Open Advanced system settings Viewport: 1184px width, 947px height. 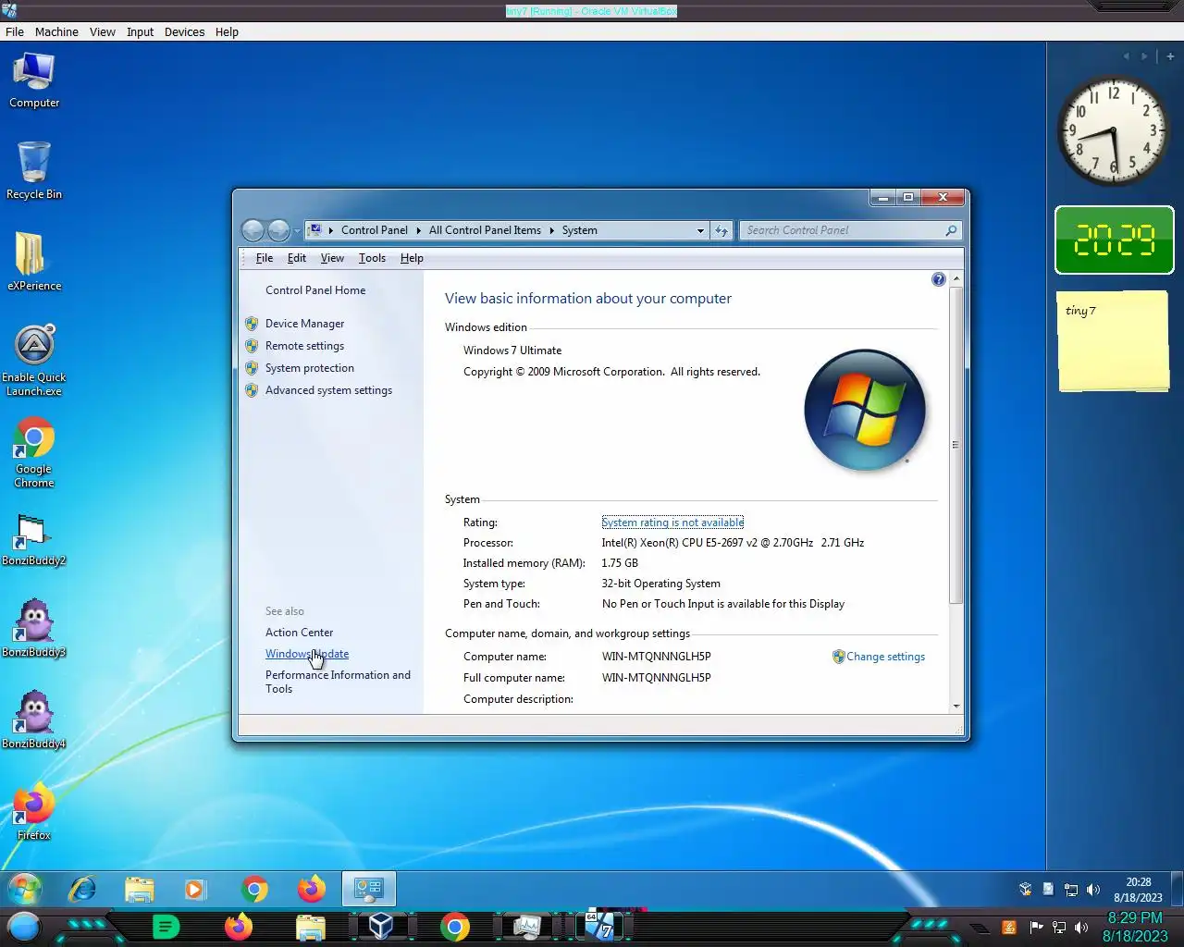(328, 390)
